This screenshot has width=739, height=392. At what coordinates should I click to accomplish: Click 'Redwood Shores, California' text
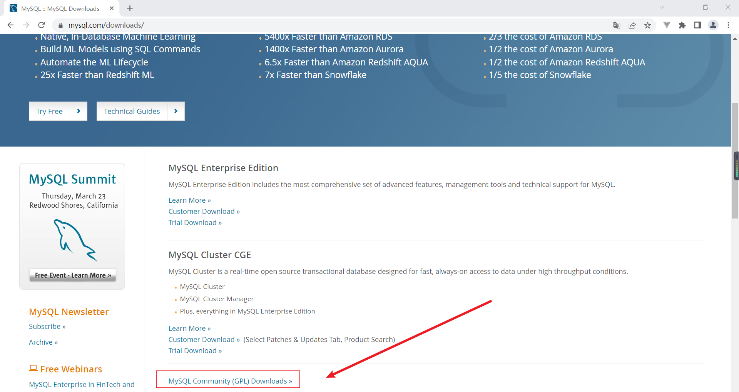(x=74, y=205)
